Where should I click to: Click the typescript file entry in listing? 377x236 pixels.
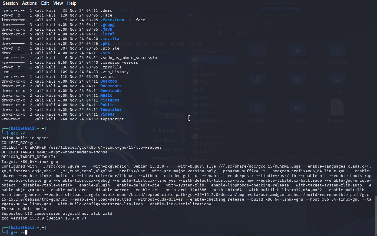[112, 119]
